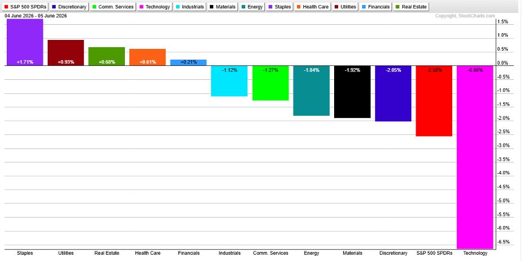The width and height of the screenshot is (522, 262).
Task: Click the cyan Industrials bar
Action: tap(229, 81)
